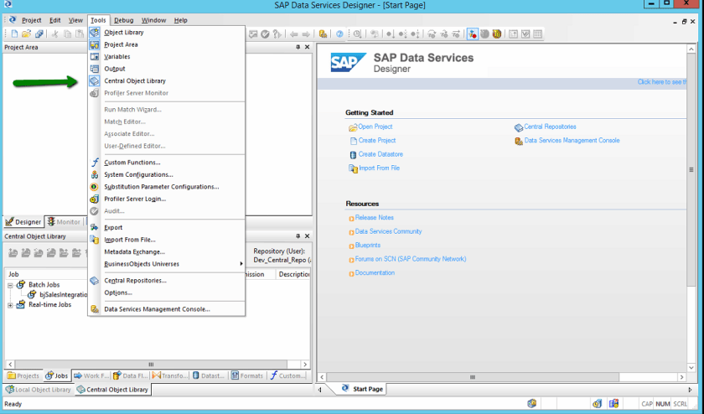704x414 pixels.
Task: Select Substitution Parameter Configurations menu item
Action: [x=161, y=187]
